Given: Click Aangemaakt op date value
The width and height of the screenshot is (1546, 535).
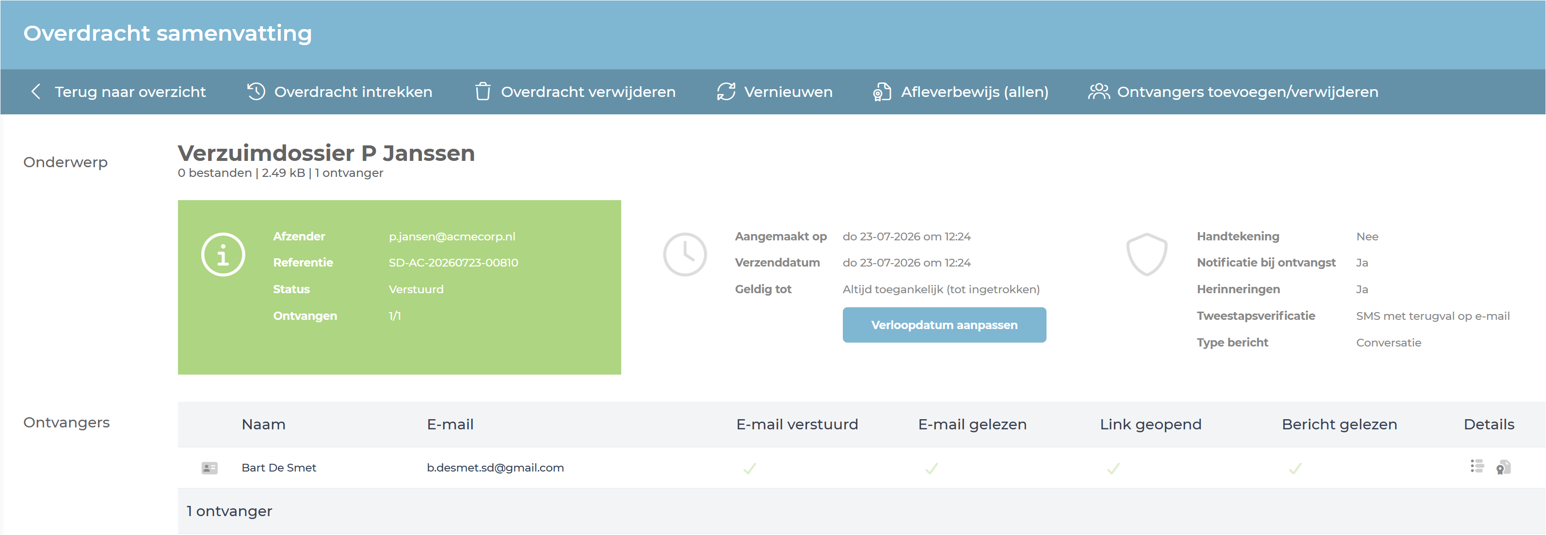Looking at the screenshot, I should pyautogui.click(x=906, y=236).
